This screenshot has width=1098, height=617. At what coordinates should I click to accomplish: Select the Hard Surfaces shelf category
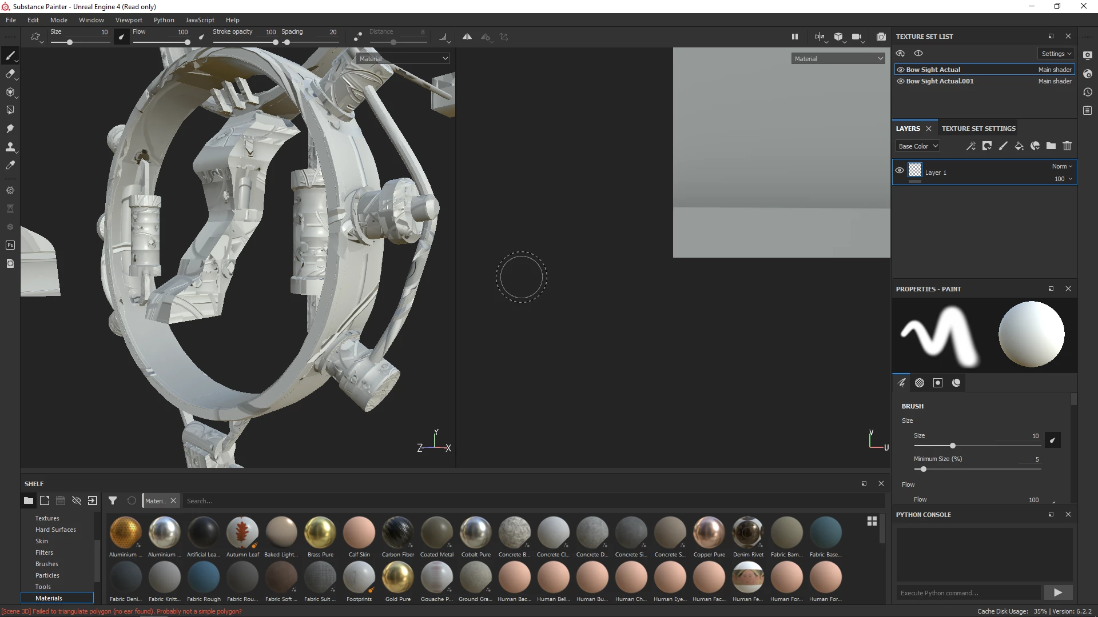click(55, 530)
